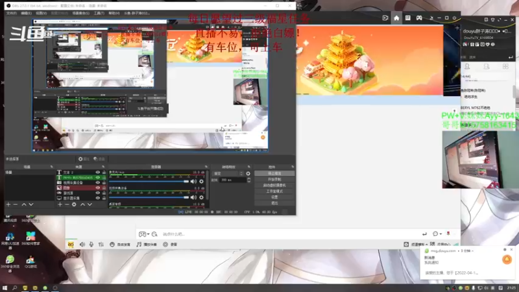The height and width of the screenshot is (292, 519).
Task: Open OBS 视图 menu
Action: point(41,13)
